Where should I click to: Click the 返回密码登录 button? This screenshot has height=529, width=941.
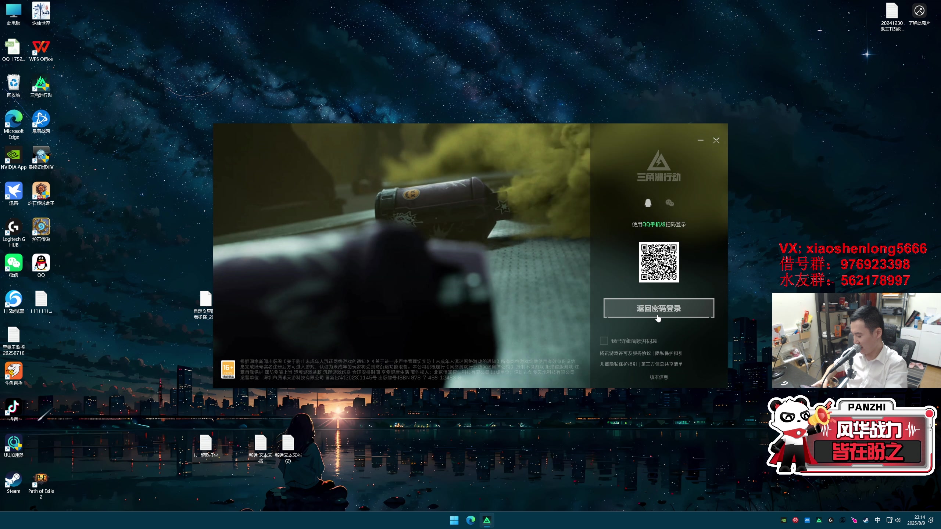pos(659,308)
